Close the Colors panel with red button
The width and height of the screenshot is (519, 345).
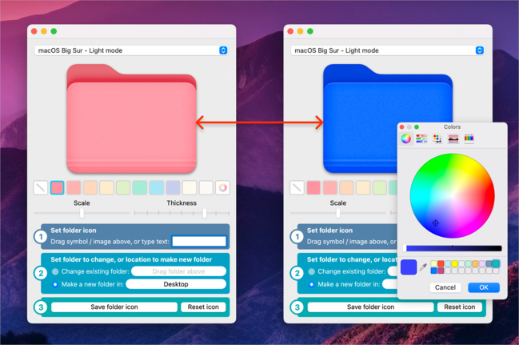(x=401, y=127)
